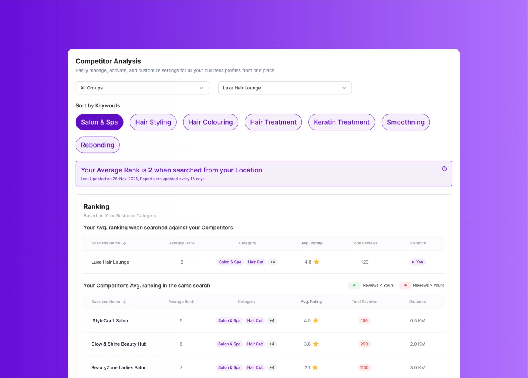Viewport: 528px width, 378px height.
Task: Click the Glow & Shine Beauty Hub name
Action: coord(119,344)
